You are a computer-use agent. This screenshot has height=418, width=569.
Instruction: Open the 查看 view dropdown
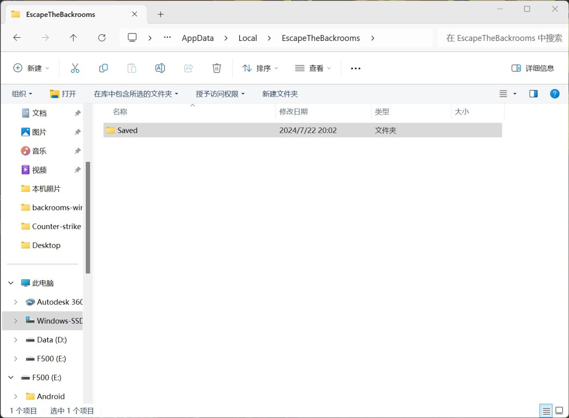point(313,68)
